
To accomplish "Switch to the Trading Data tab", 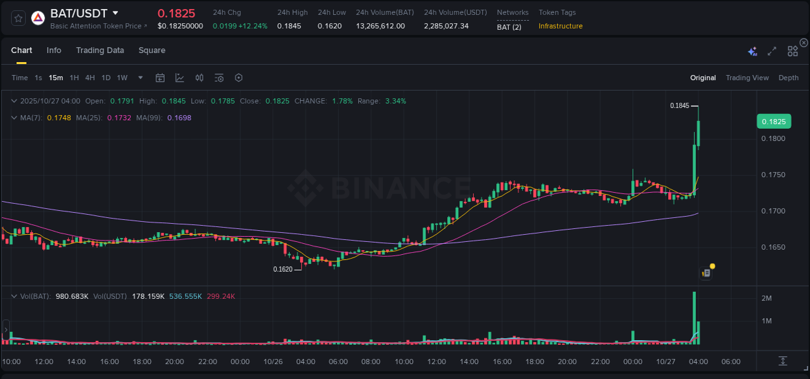I will 100,50.
